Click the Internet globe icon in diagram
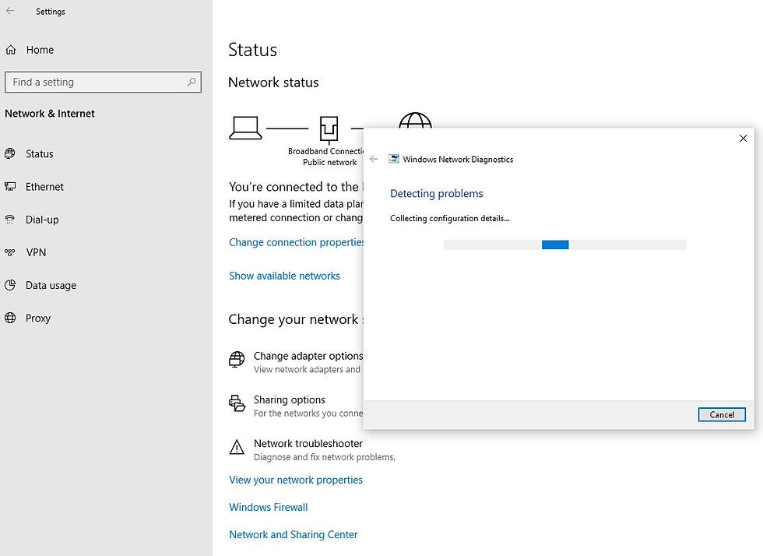Image resolution: width=763 pixels, height=556 pixels. pos(415,120)
